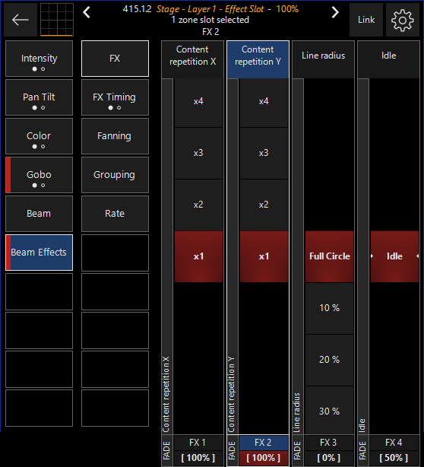Viewport: 424px width, 467px height.
Task: Open the Gobo parameter category
Action: (x=39, y=175)
